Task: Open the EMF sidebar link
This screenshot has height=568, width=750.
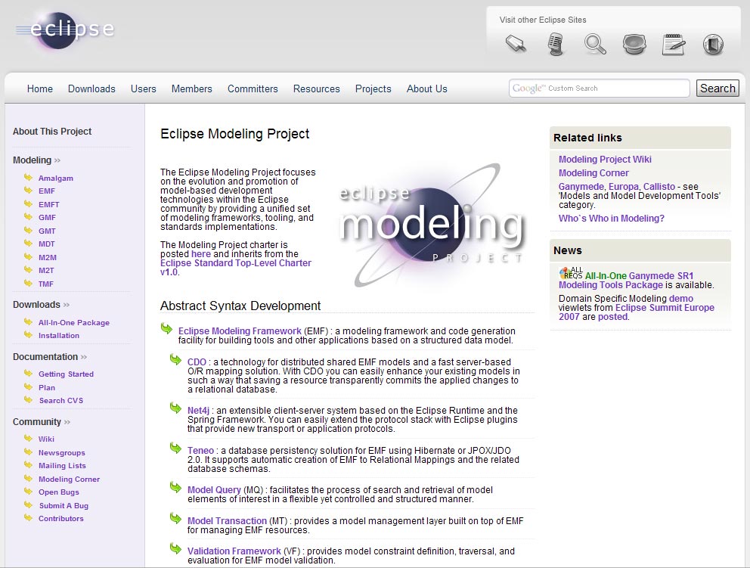Action: click(47, 191)
